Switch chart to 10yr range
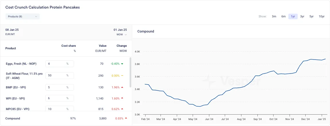330x126 pixels. click(322, 17)
